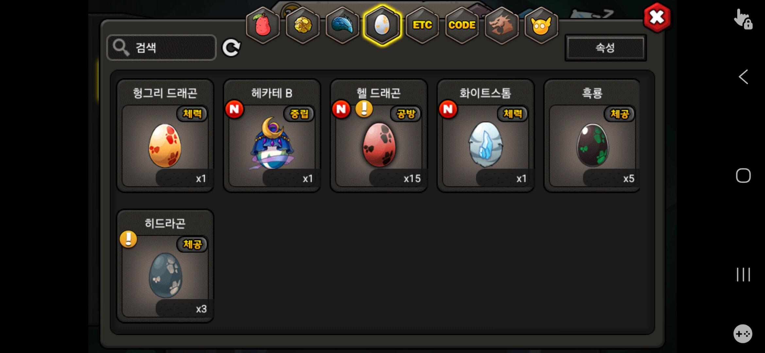This screenshot has width=765, height=353.
Task: Click the refresh arrow next to search
Action: pos(231,48)
